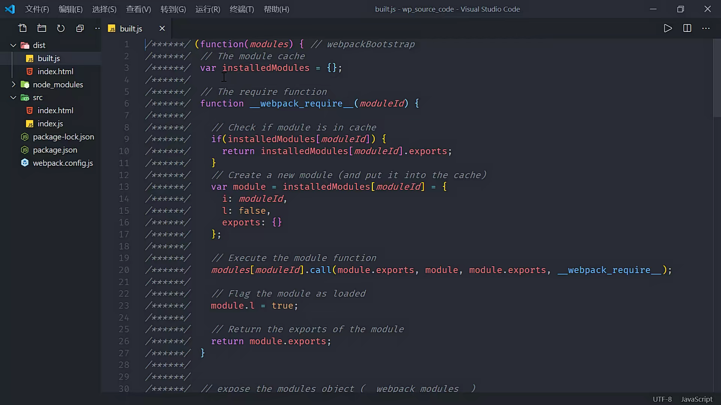Change the UTF-8 encoding in status bar
Screen dimensions: 721x405
662,399
